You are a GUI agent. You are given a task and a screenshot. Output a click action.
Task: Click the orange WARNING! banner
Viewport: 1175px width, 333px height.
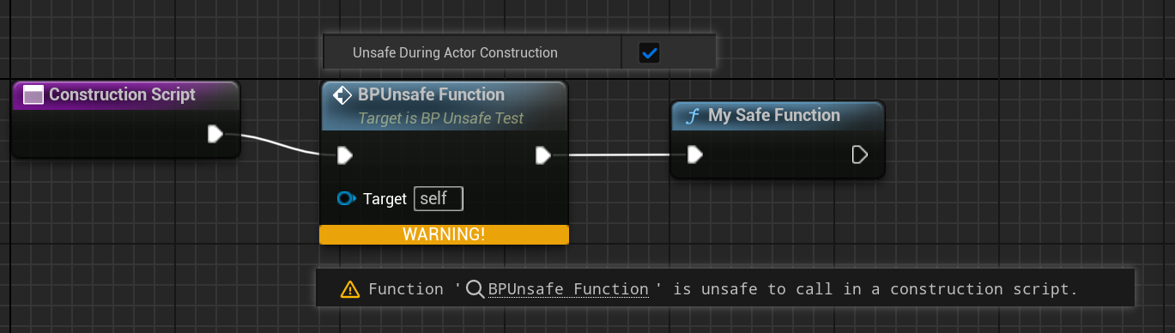click(444, 234)
